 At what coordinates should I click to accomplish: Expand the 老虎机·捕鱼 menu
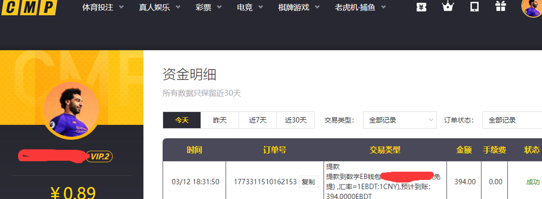(x=360, y=8)
